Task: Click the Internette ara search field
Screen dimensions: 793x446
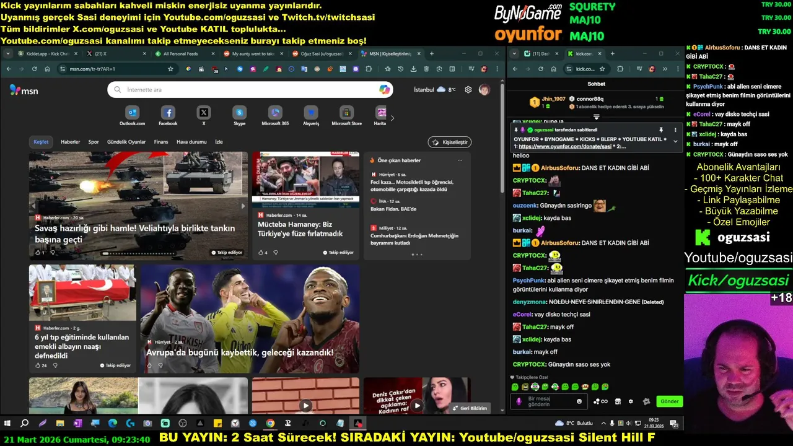Action: click(250, 90)
